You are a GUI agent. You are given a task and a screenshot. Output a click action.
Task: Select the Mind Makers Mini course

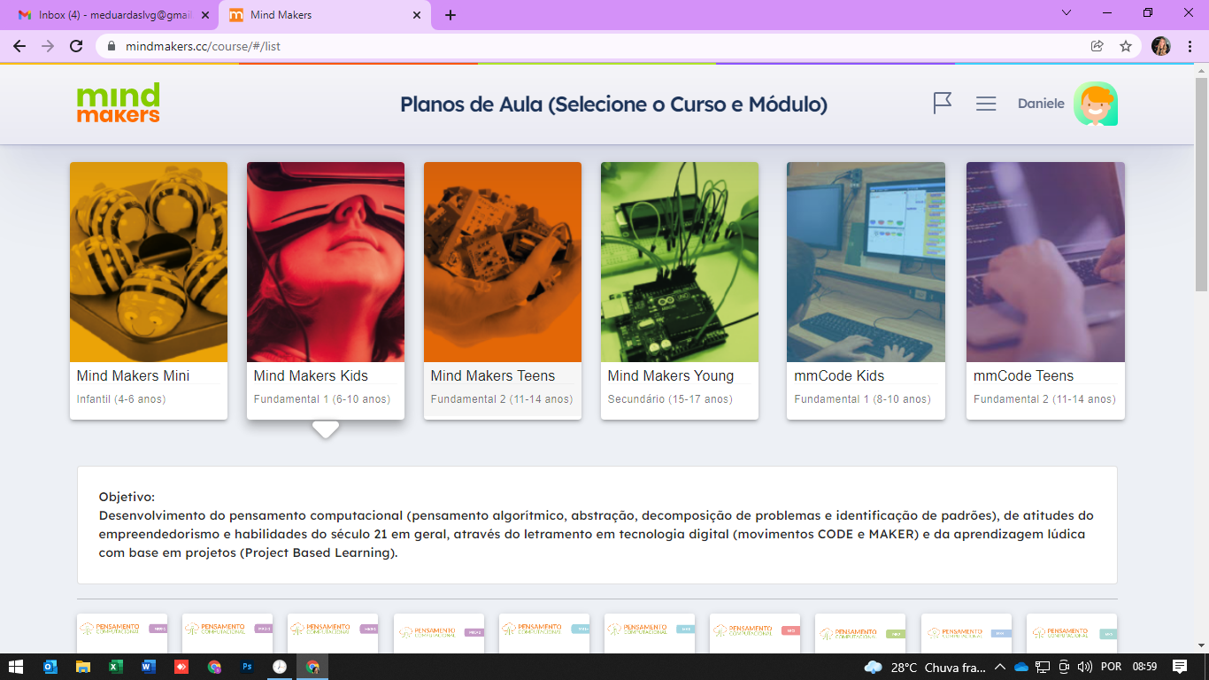149,290
